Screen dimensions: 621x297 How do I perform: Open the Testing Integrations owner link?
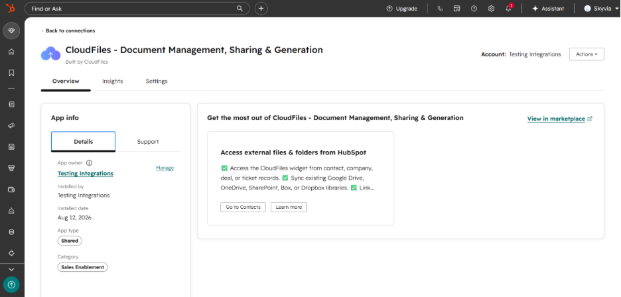coord(86,174)
